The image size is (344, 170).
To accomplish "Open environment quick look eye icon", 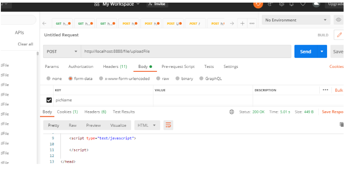I will pyautogui.click(x=338, y=20).
